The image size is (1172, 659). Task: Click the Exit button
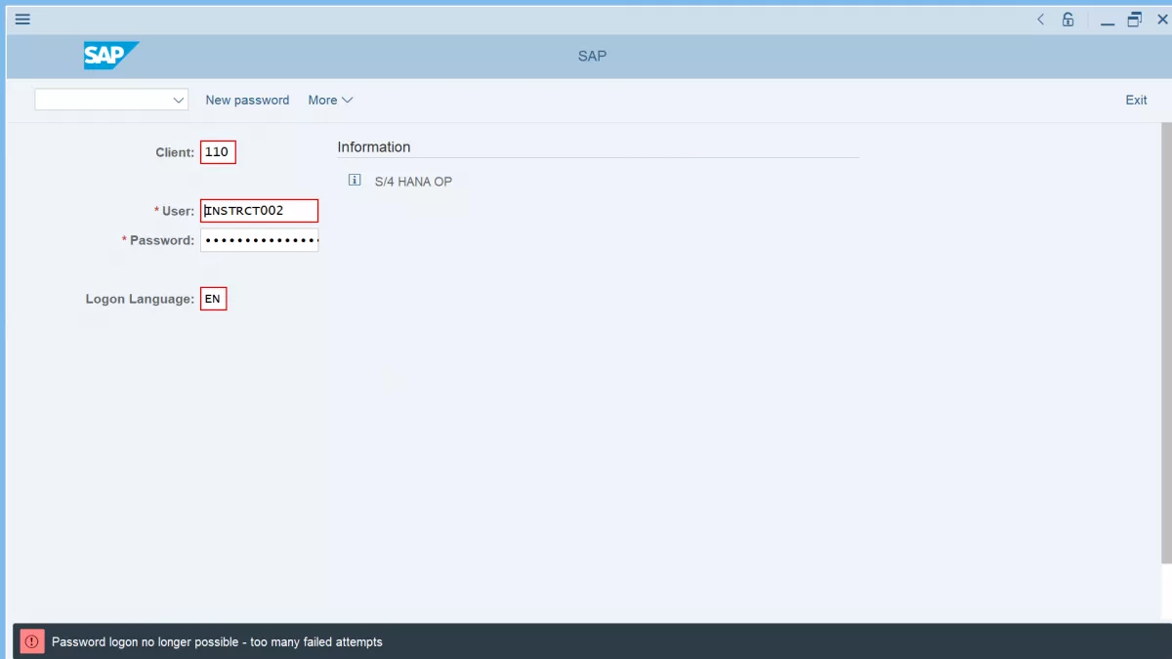(1136, 100)
